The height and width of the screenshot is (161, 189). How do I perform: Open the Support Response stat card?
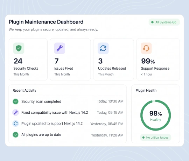point(158,59)
